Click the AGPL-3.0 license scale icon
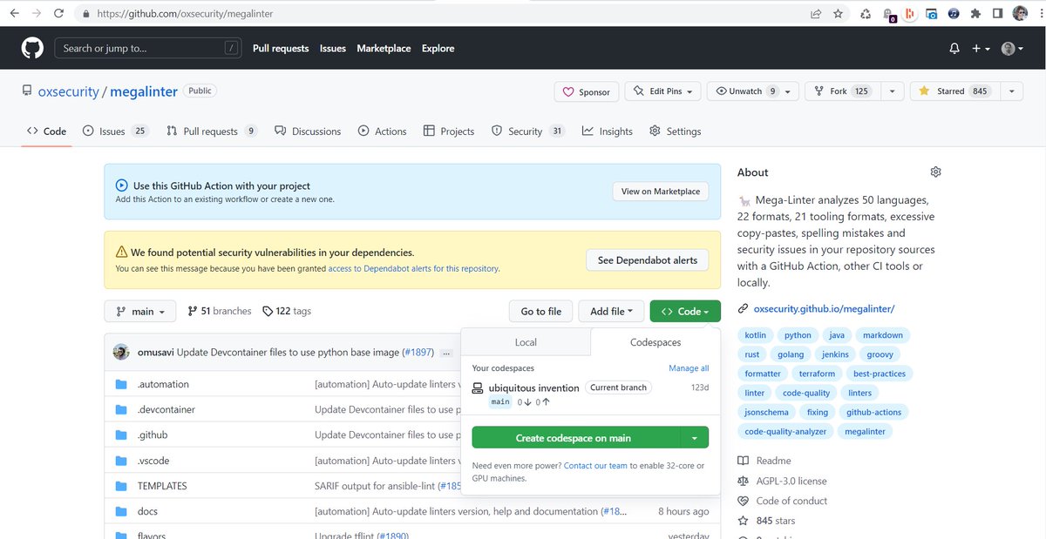 click(x=742, y=480)
